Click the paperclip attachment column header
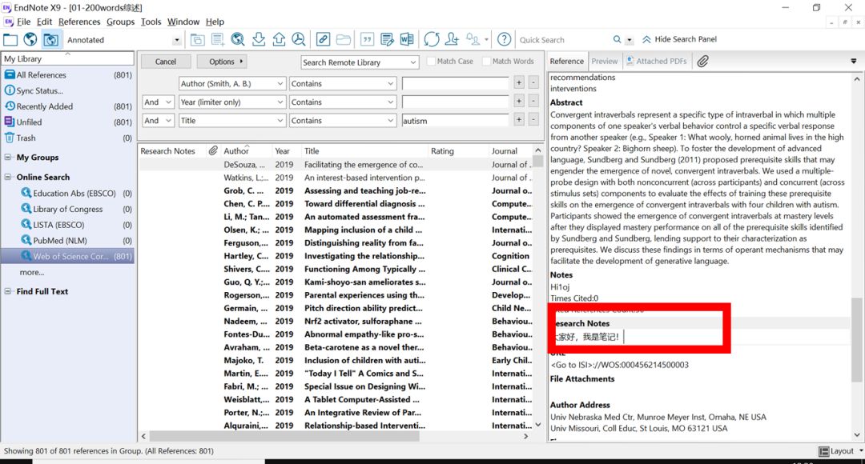This screenshot has height=464, width=865. 213,150
